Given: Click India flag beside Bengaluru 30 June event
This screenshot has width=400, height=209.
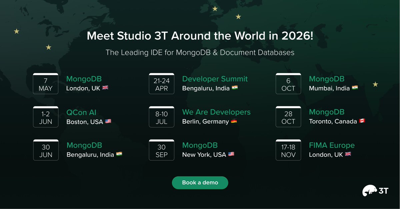Looking at the screenshot, I should pos(119,154).
